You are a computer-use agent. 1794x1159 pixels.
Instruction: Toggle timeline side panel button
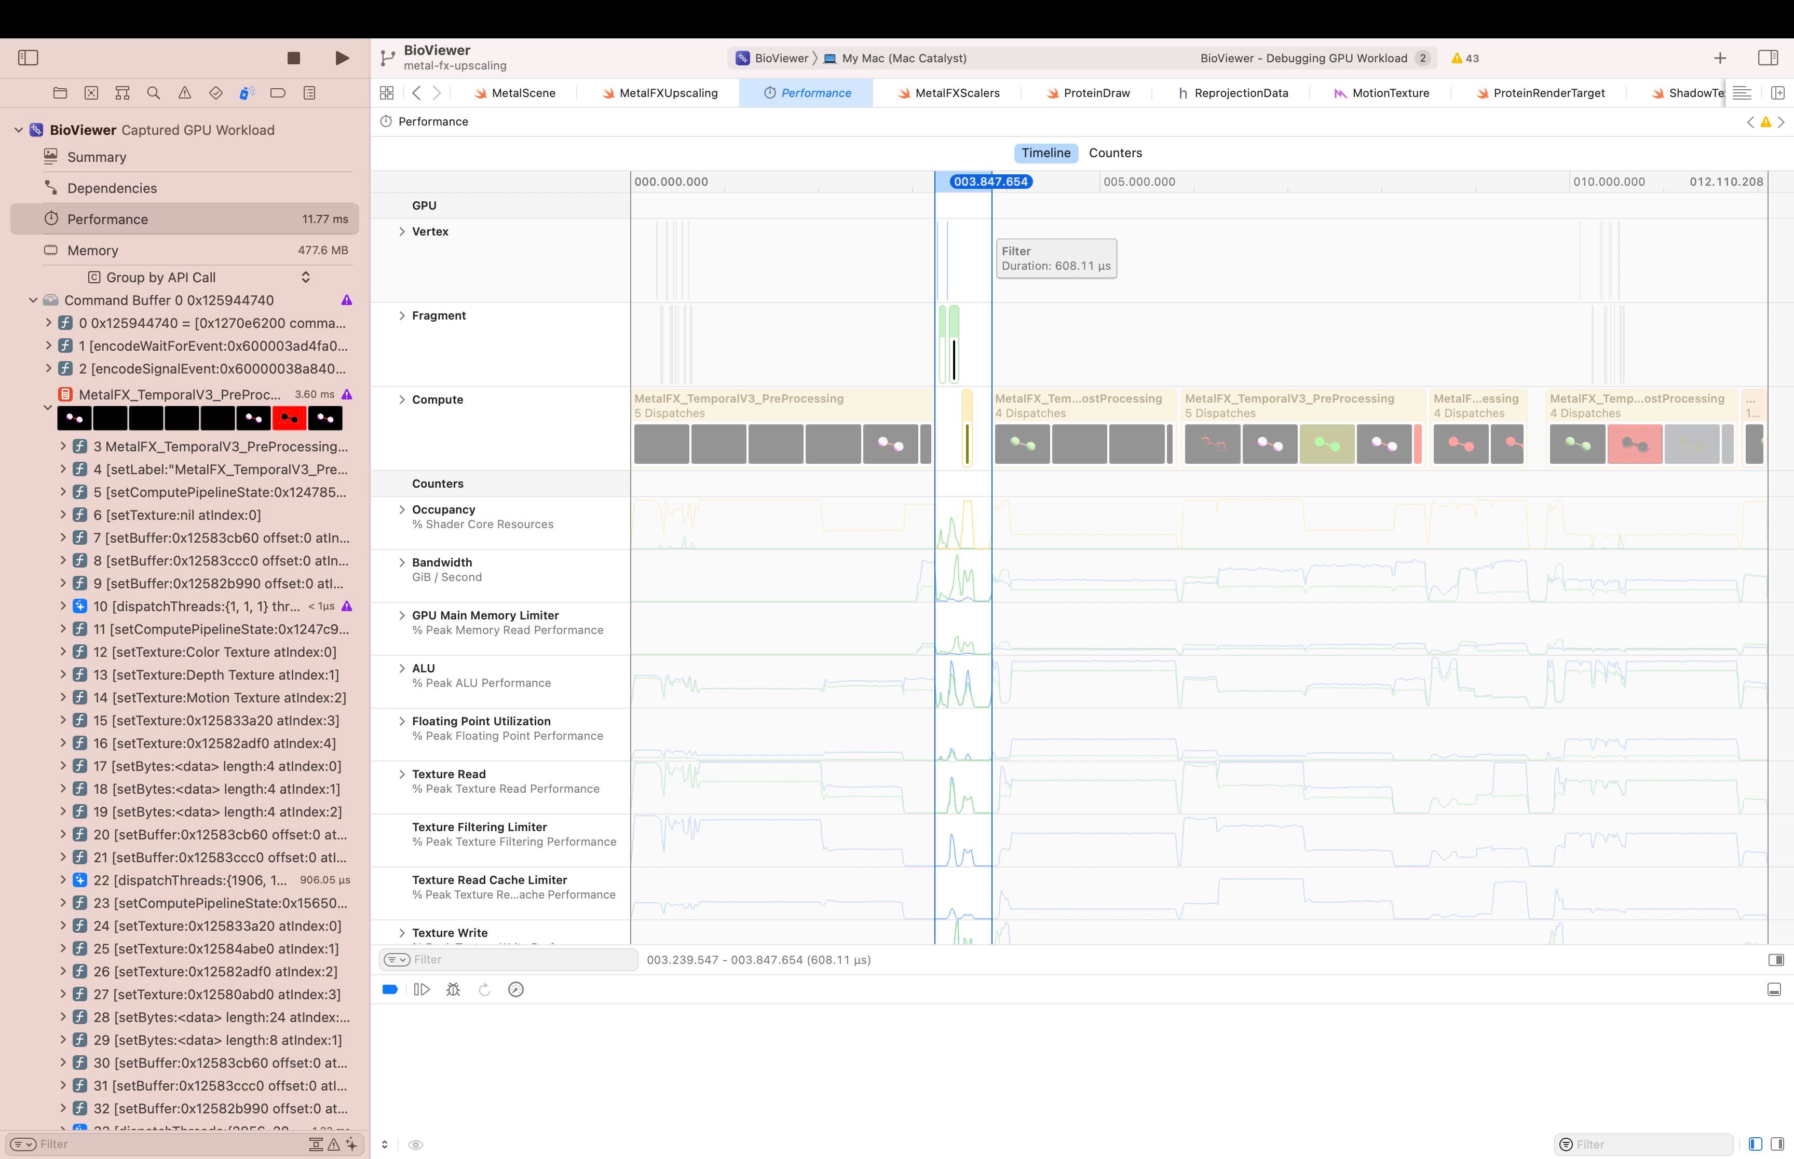click(x=1776, y=960)
